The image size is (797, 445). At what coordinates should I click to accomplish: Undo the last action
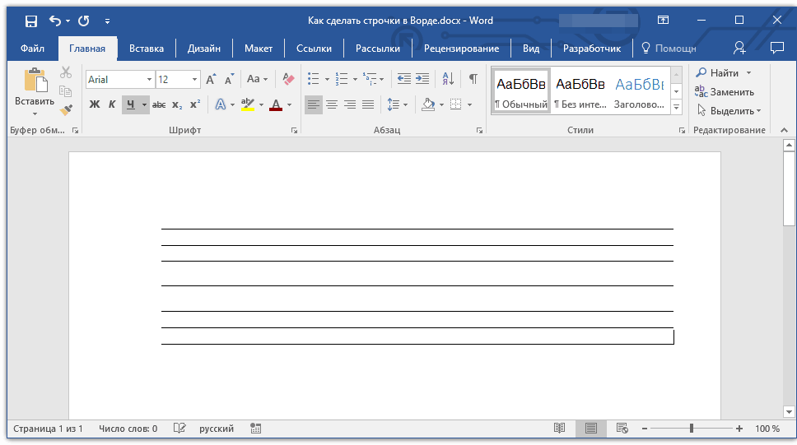[55, 21]
